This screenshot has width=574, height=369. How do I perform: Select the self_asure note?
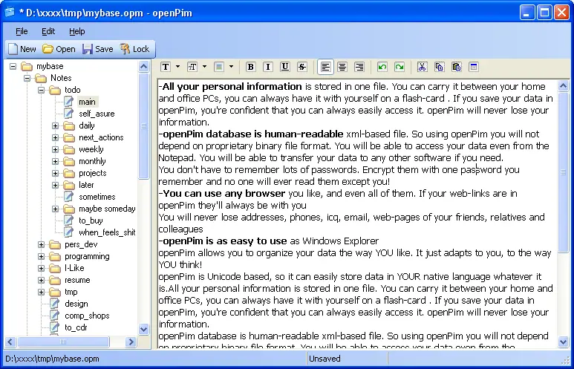click(x=97, y=114)
